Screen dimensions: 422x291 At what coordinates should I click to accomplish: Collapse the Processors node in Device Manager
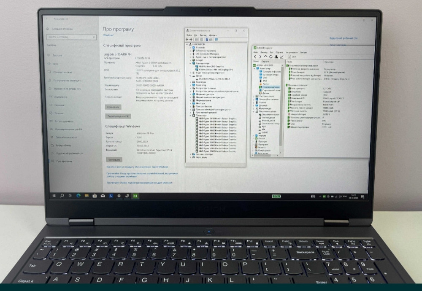(190, 116)
